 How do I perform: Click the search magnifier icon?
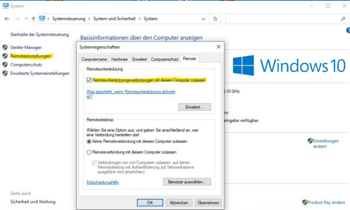coord(343,19)
